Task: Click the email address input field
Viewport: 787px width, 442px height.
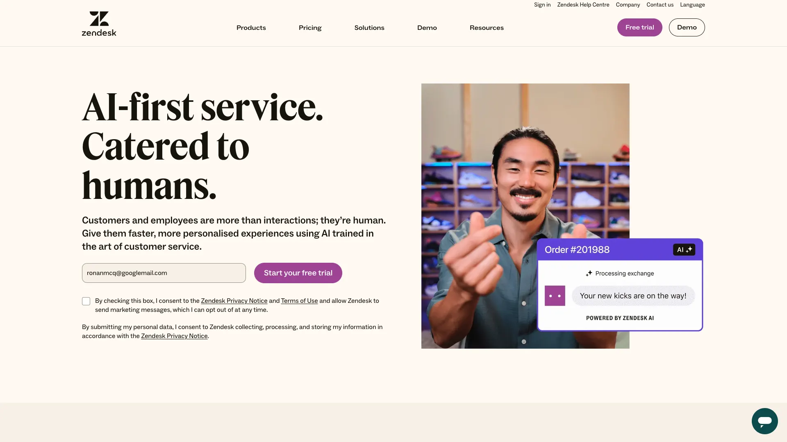Action: click(x=164, y=273)
